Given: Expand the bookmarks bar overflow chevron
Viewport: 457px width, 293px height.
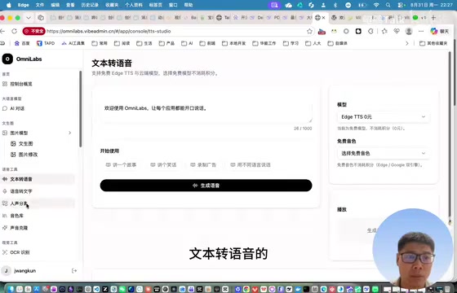Looking at the screenshot, I should 407,43.
